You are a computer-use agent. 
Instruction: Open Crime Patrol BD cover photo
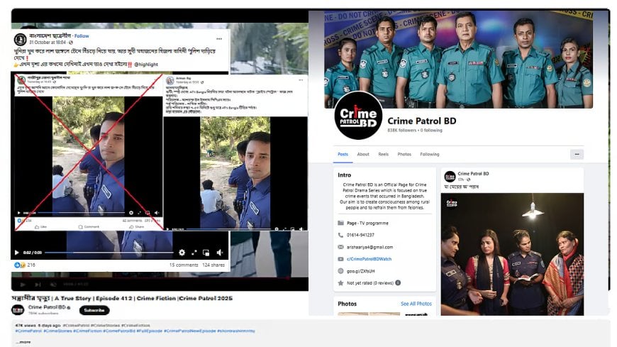(458, 59)
